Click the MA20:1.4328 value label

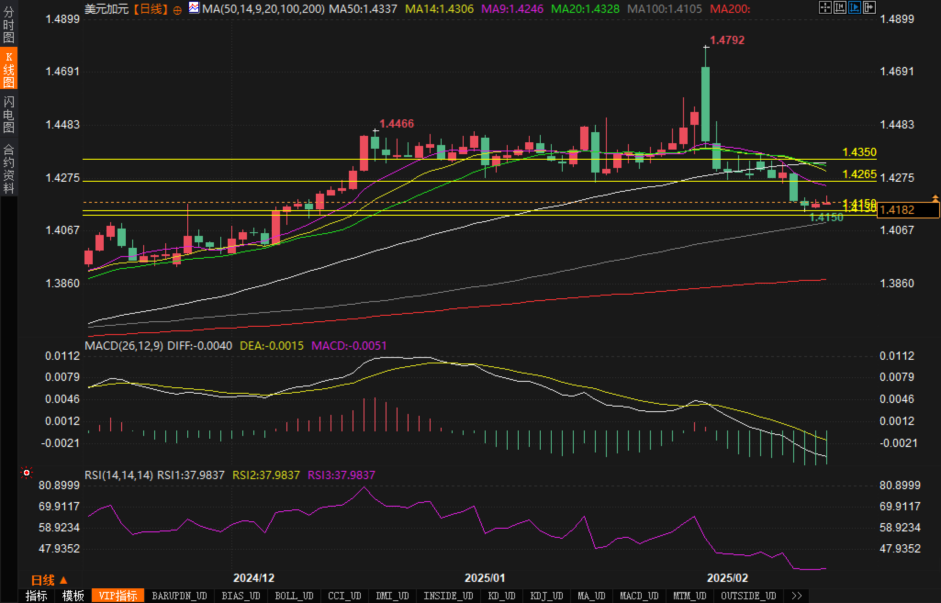(585, 9)
